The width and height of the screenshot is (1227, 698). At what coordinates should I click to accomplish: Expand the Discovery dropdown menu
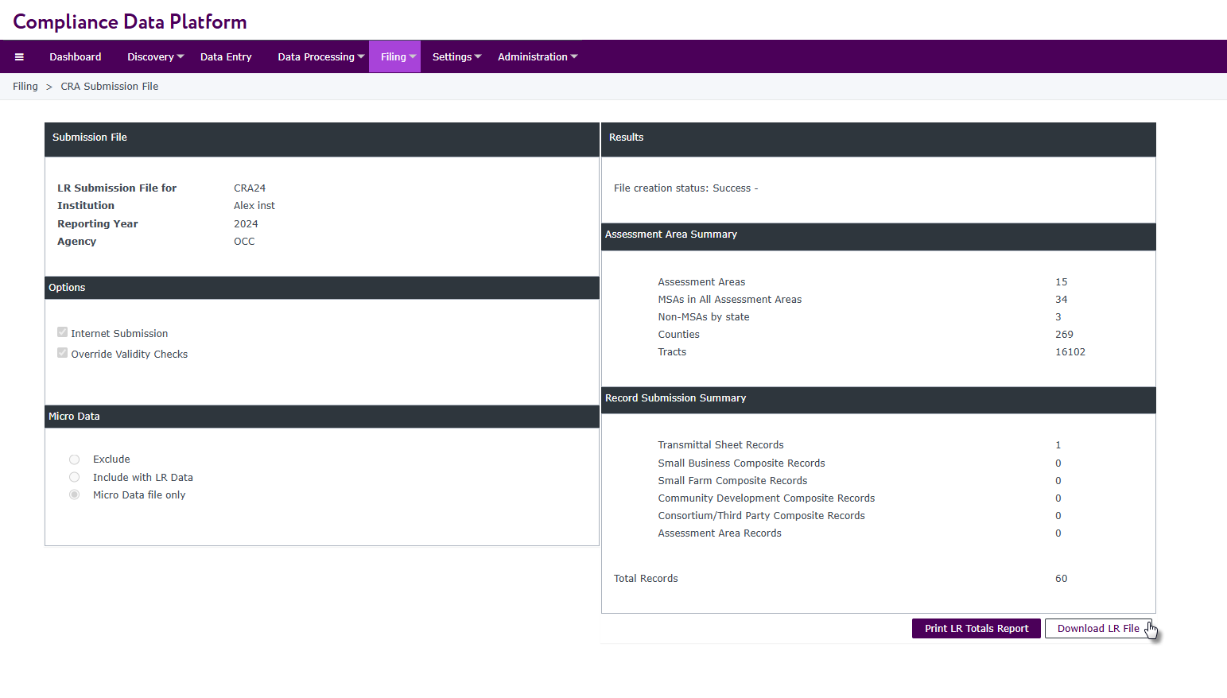pyautogui.click(x=155, y=57)
